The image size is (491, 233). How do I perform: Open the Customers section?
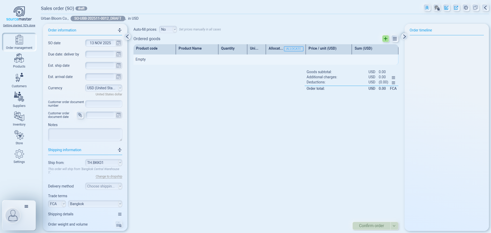coord(19,80)
